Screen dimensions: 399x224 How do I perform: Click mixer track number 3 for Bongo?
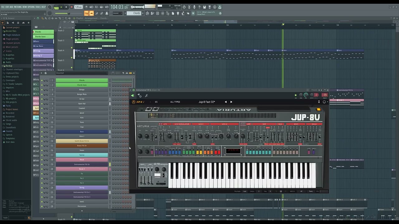52,90
